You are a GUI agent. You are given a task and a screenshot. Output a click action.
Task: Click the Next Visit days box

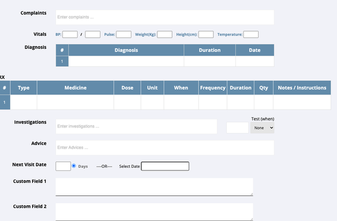pyautogui.click(x=63, y=166)
